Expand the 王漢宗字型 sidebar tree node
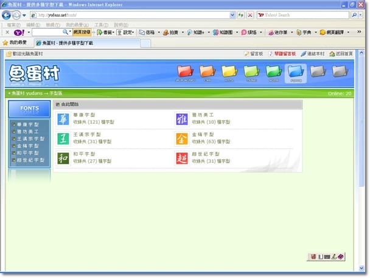Image resolution: width=370 pixels, height=278 pixels. 13,139
